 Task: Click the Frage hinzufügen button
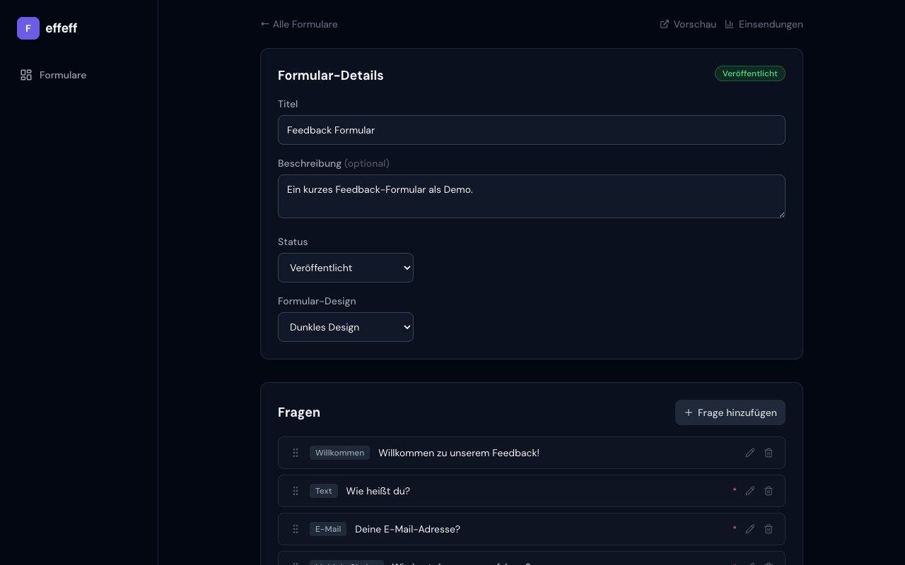coord(730,412)
